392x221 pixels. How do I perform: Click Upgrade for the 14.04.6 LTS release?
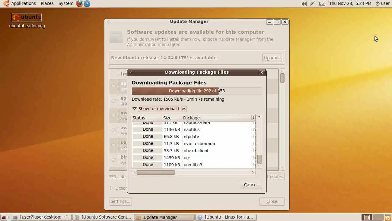272,58
